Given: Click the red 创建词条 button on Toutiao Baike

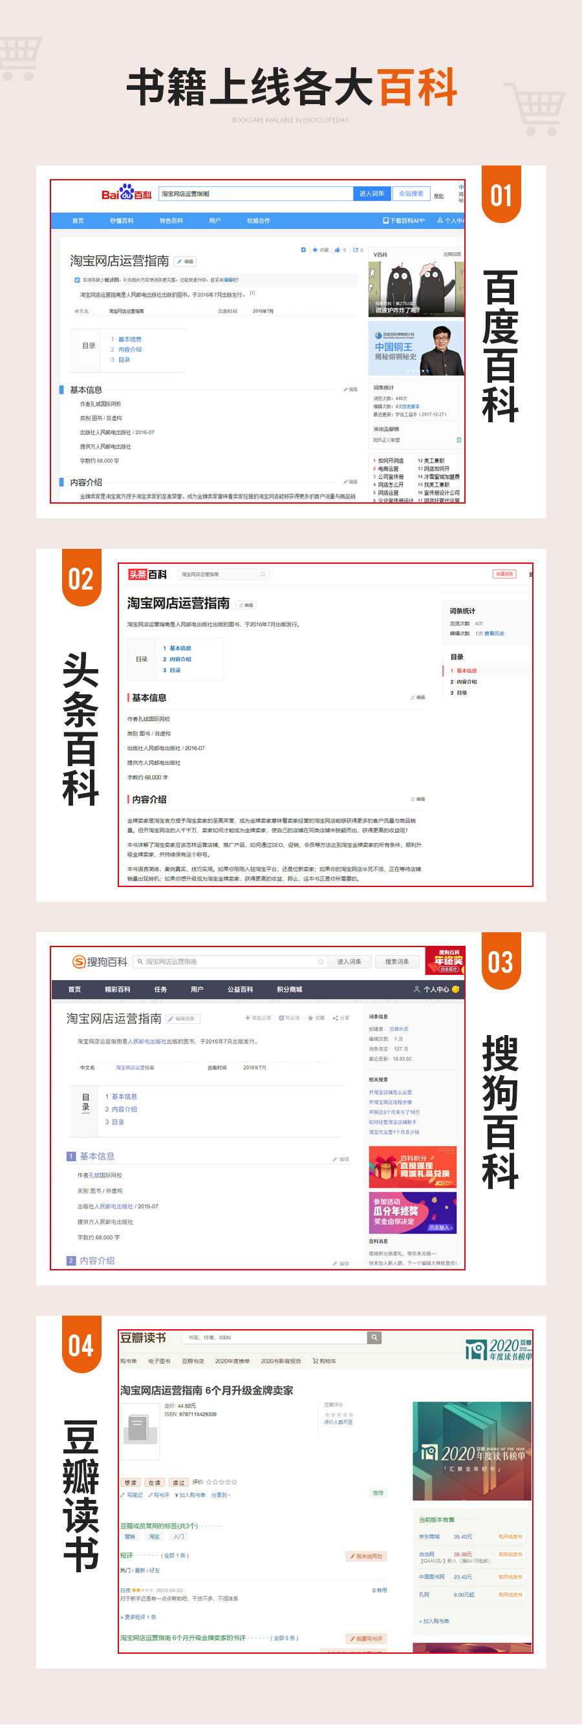Looking at the screenshot, I should point(504,573).
